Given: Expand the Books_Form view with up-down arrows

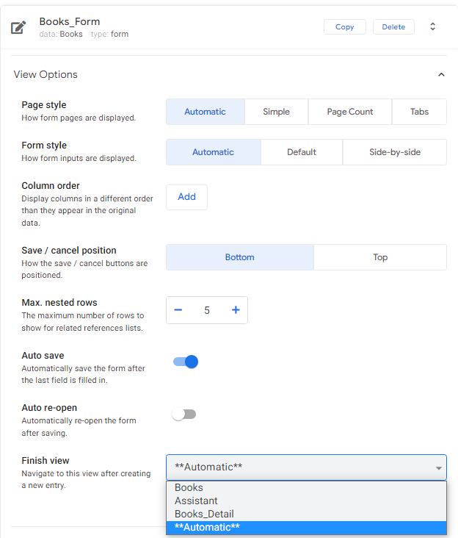Looking at the screenshot, I should pos(432,26).
